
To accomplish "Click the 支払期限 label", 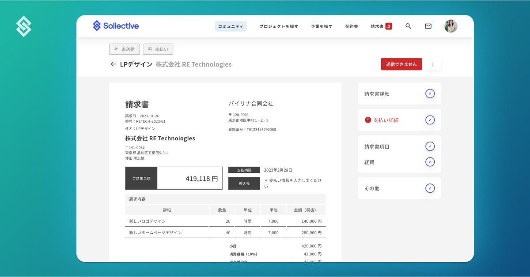I will pos(244,170).
